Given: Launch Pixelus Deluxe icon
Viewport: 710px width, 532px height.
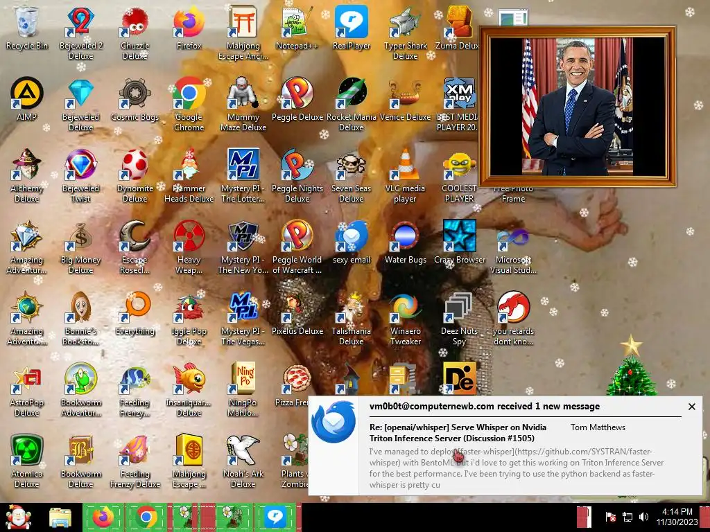Looking at the screenshot, I should pos(297,314).
